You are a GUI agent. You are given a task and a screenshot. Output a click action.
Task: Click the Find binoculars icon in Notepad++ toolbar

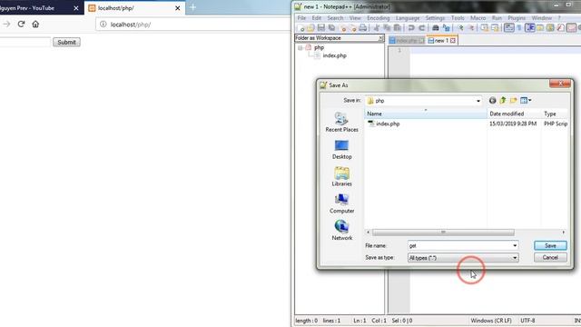(x=436, y=28)
